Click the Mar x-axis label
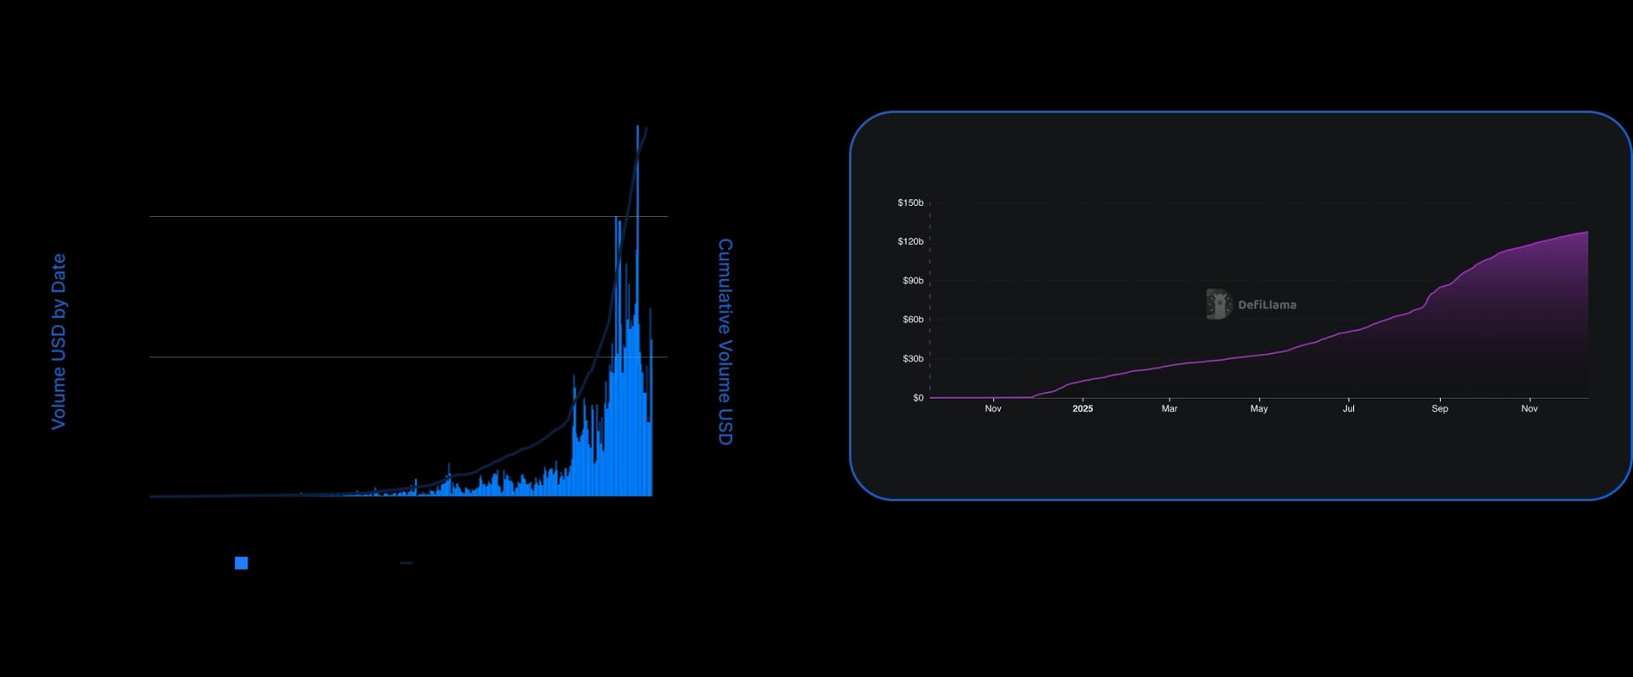The height and width of the screenshot is (677, 1633). click(1169, 409)
